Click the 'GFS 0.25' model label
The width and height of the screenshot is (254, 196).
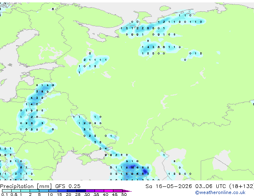[x=68, y=186]
